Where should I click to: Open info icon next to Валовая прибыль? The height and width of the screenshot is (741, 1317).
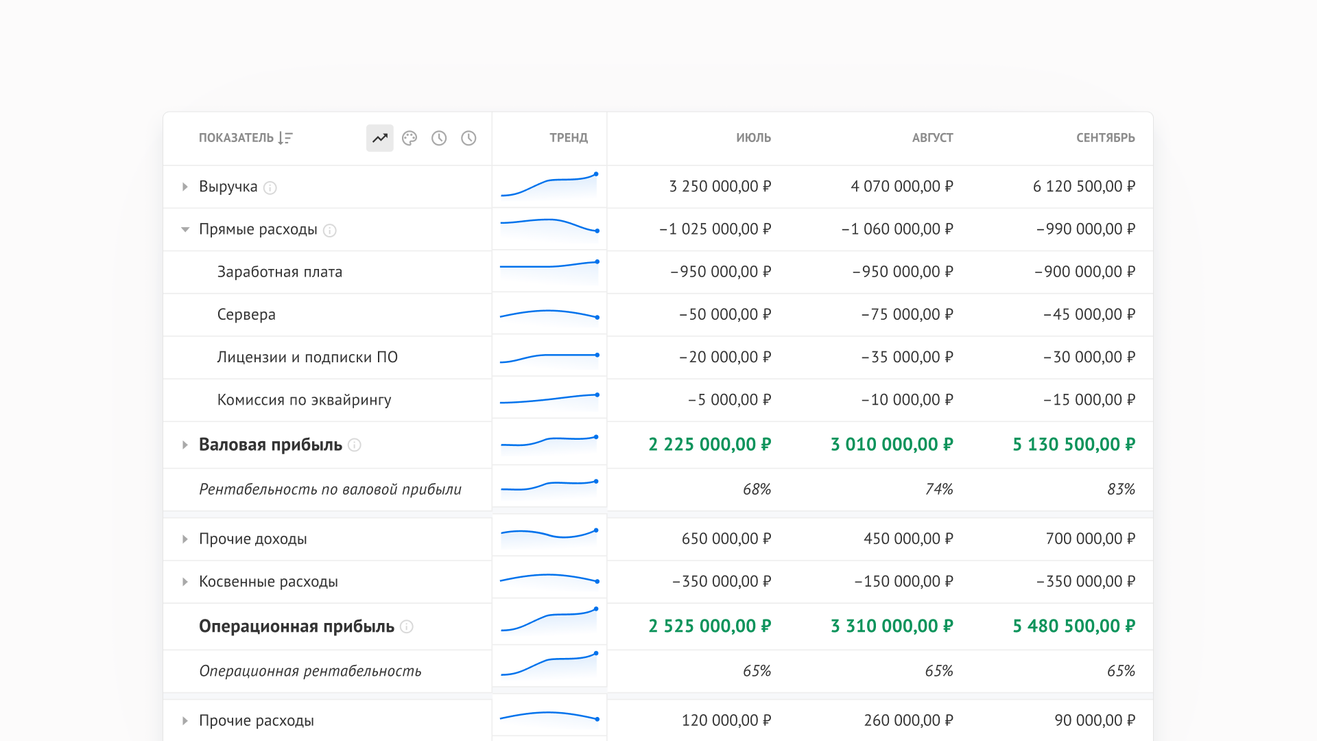[x=355, y=445]
